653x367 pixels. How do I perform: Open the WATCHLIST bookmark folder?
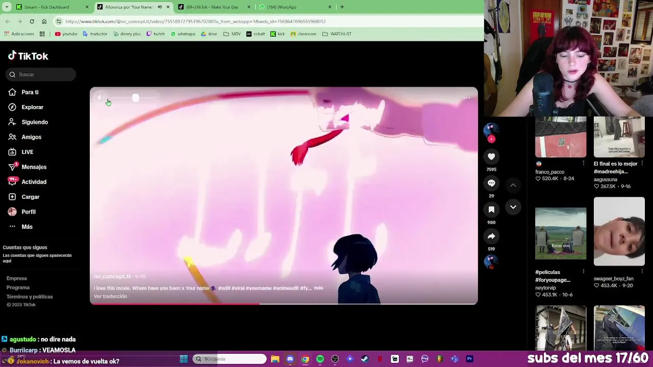pyautogui.click(x=337, y=34)
